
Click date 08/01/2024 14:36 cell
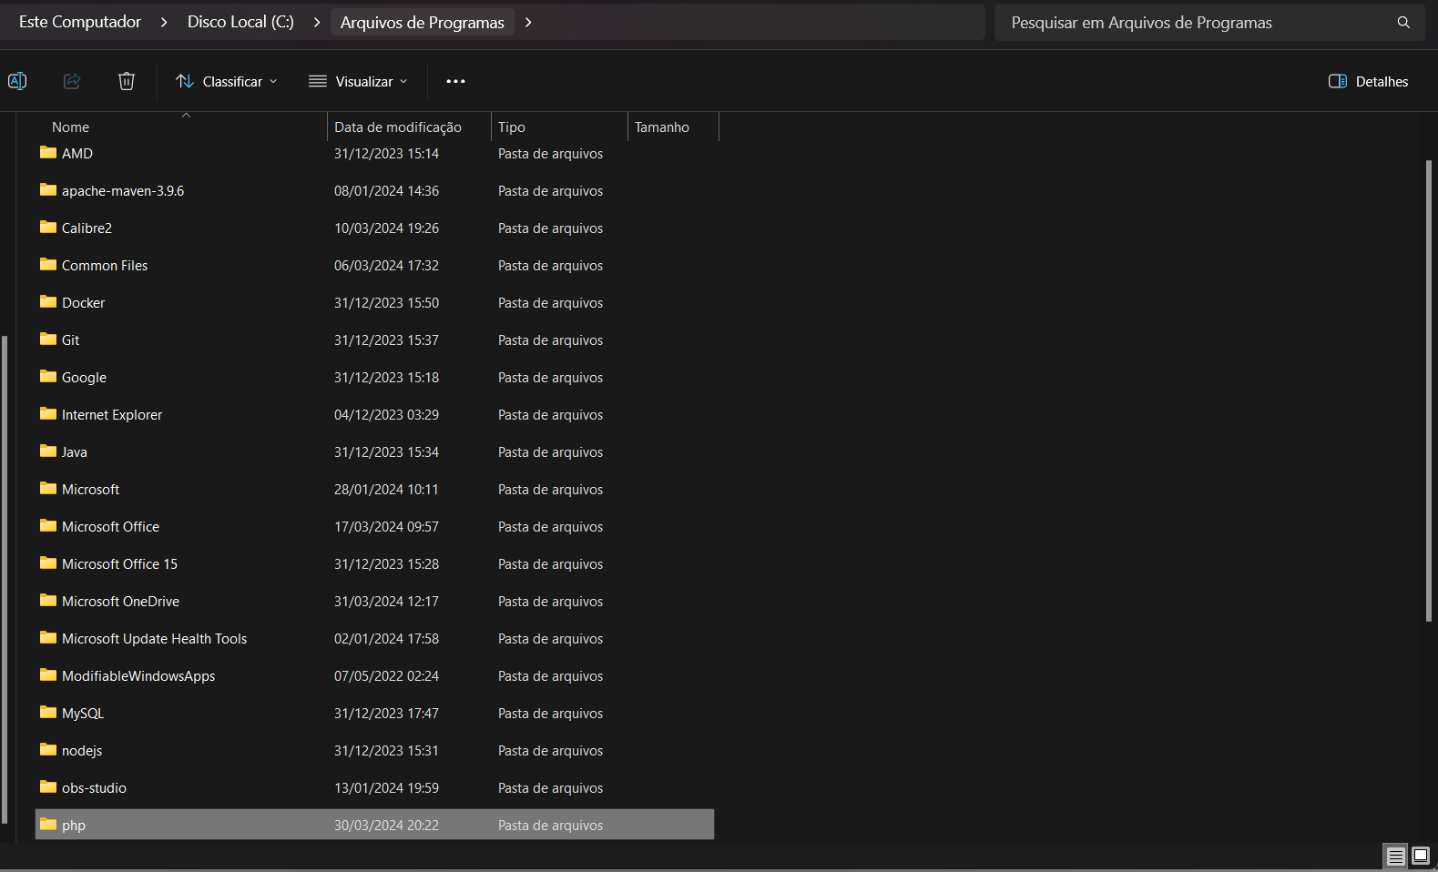(386, 190)
